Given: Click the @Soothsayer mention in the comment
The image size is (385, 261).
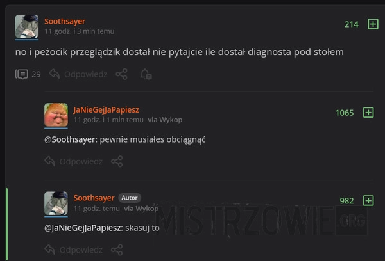Looking at the screenshot, I should click(x=71, y=139).
